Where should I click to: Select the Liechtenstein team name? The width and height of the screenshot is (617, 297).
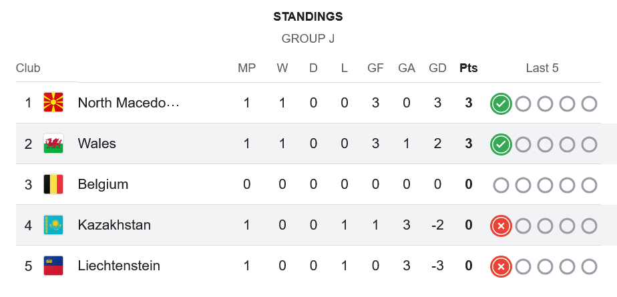click(119, 266)
